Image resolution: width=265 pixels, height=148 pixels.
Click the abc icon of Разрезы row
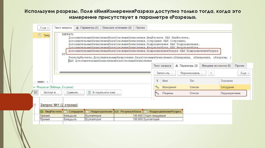click(x=157, y=93)
